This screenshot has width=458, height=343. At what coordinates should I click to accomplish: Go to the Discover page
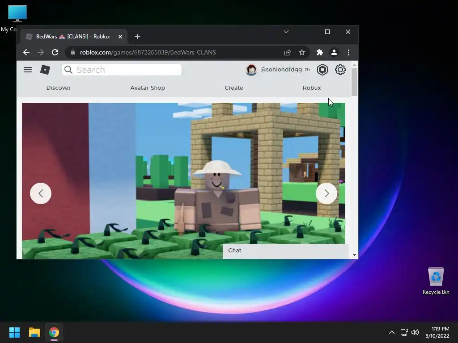coord(59,88)
